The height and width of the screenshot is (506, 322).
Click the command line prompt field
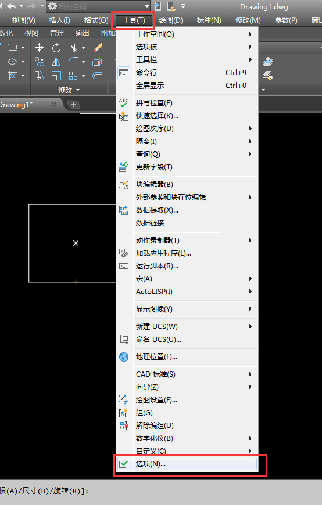[x=161, y=491]
